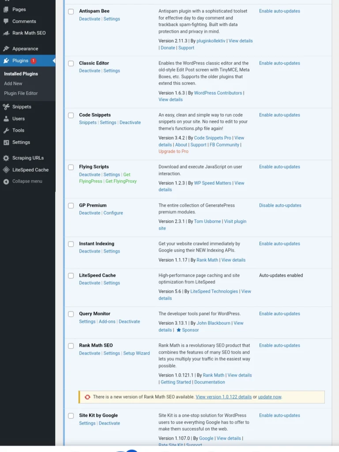Viewport: 339px width, 452px height.
Task: Select the GP Premium checkbox
Action: (71, 206)
